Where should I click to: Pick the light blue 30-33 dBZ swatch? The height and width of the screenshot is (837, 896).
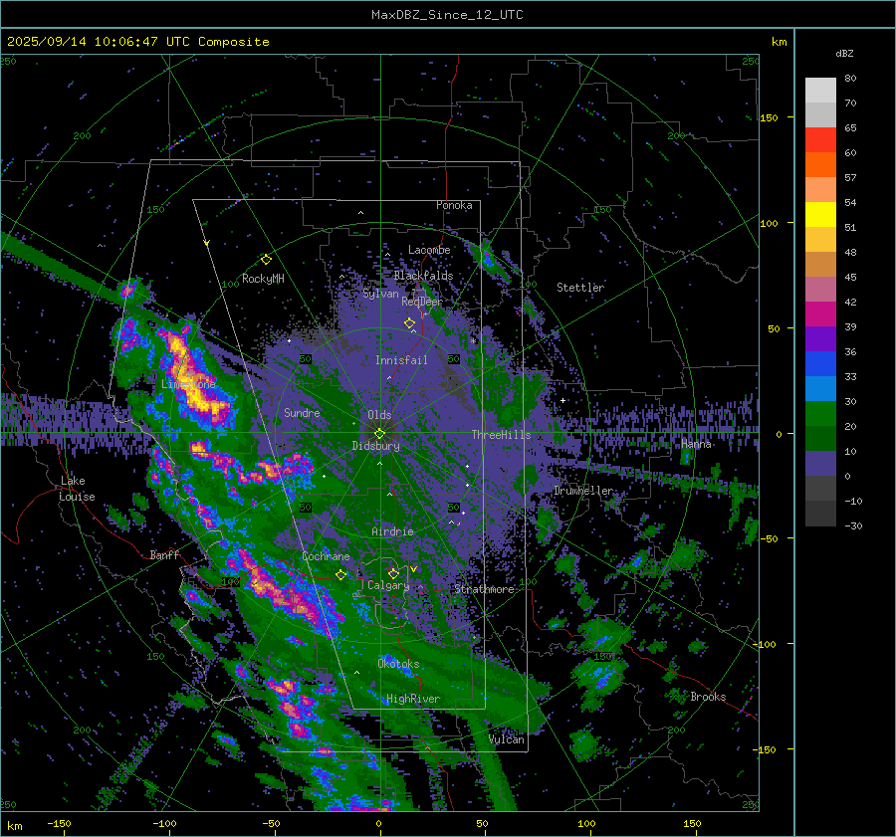click(820, 389)
